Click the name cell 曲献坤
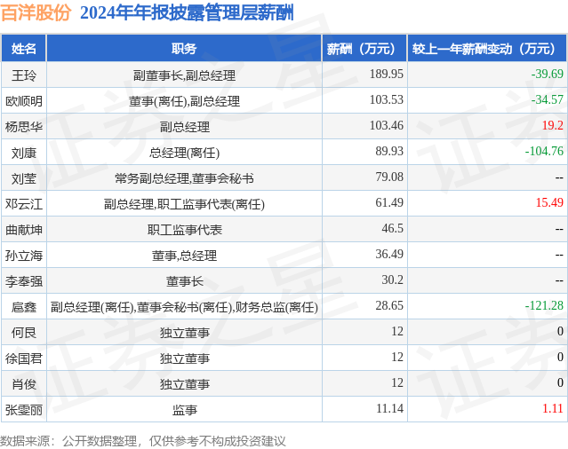This screenshot has width=568, height=449. [x=23, y=230]
